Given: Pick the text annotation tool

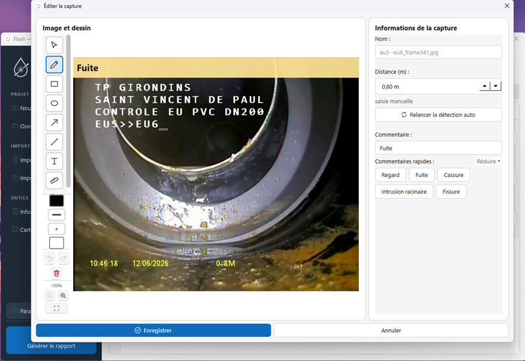Looking at the screenshot, I should 54,161.
